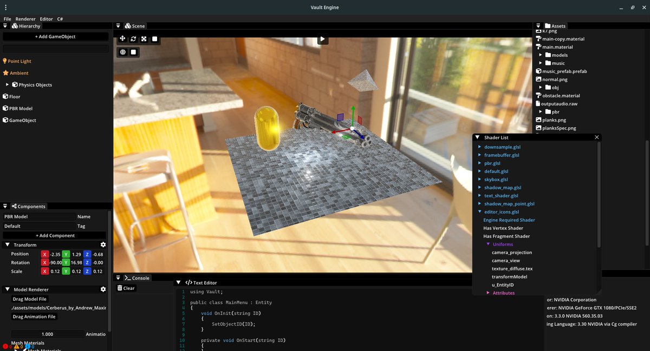Click the trash icon beside Clear
Screen dimensions: 650x351
(120, 288)
